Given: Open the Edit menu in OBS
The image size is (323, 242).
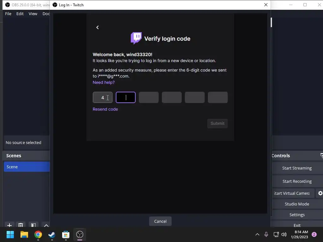Looking at the screenshot, I should [20, 14].
